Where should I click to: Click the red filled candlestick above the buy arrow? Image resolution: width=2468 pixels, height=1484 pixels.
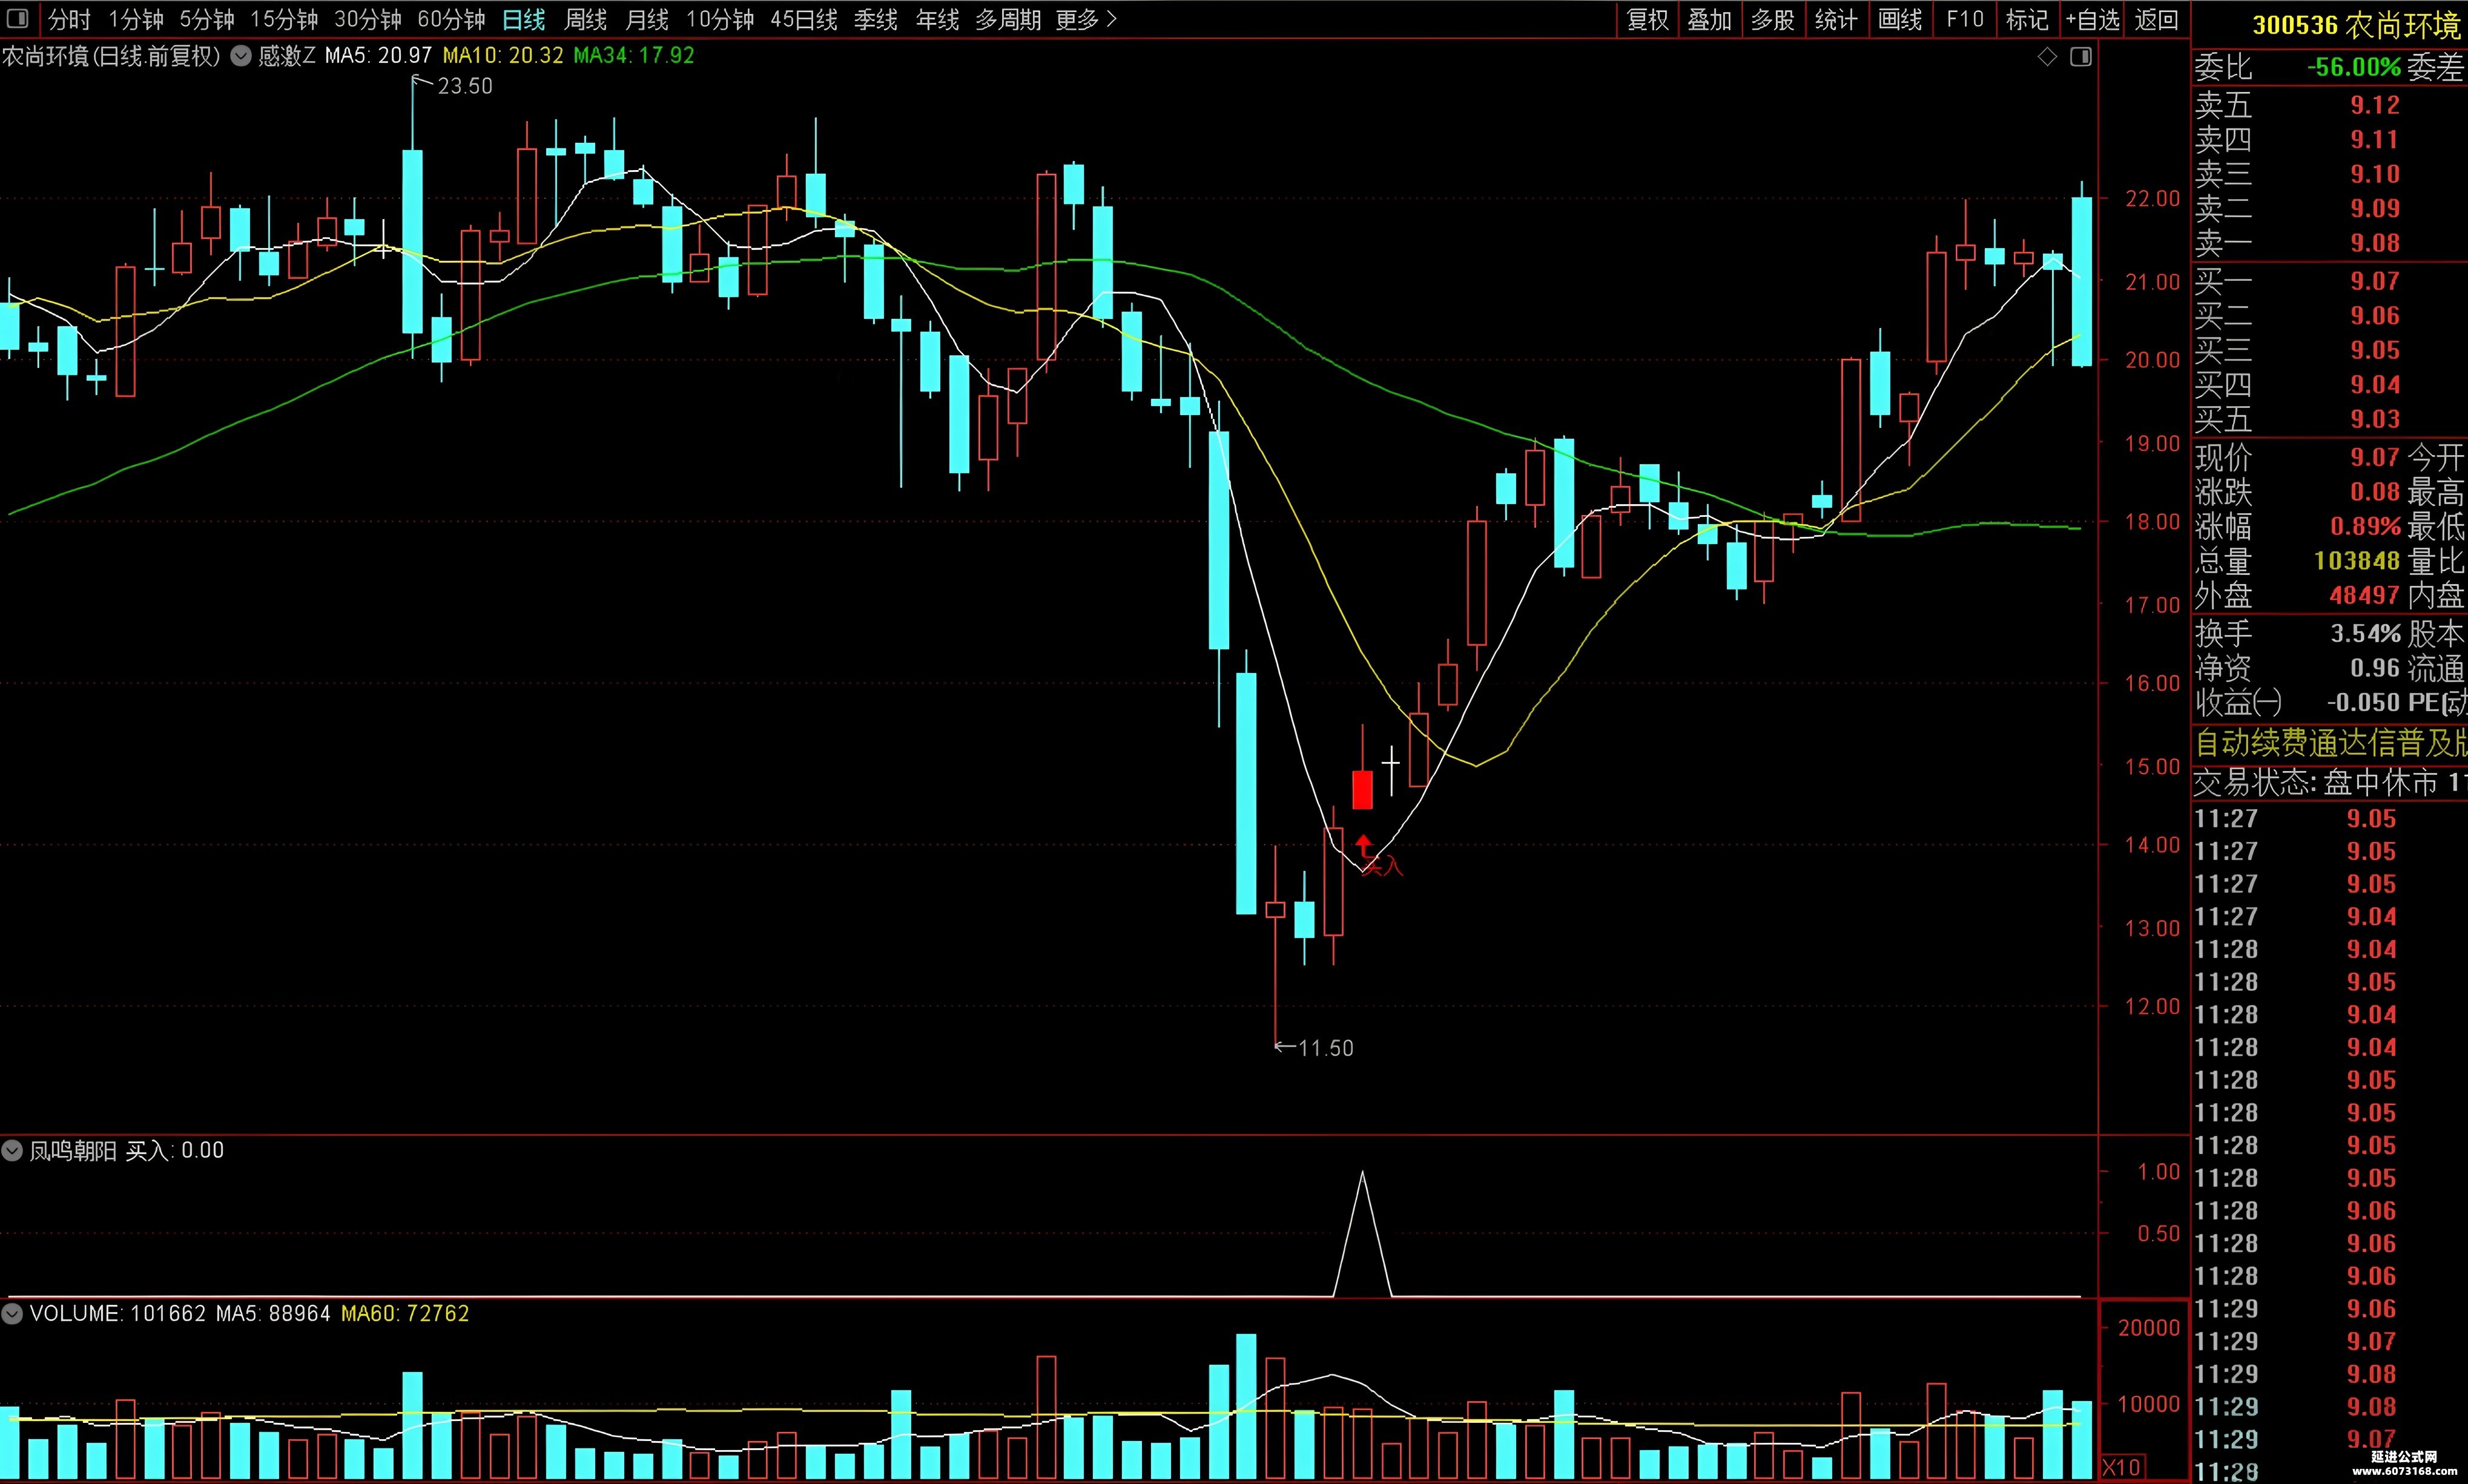1362,789
